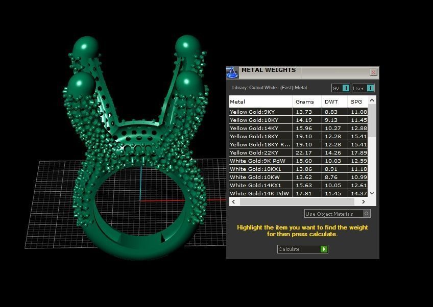Click the 17.89 SPG cell
Image resolution: width=433 pixels, height=307 pixels.
click(357, 152)
